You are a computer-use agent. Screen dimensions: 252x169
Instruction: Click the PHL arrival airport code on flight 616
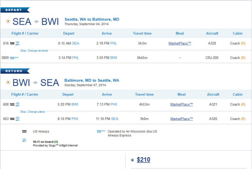pyautogui.click(x=114, y=44)
